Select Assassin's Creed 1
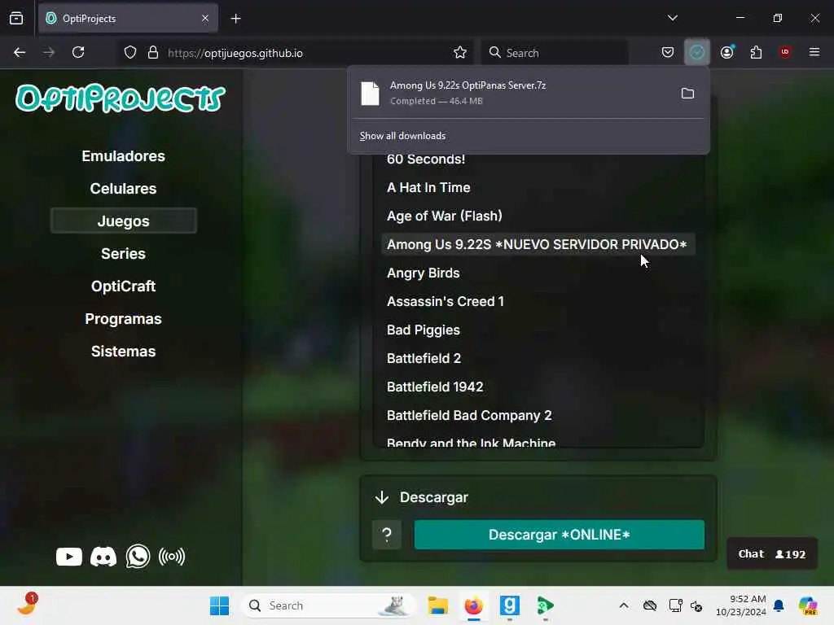 (538, 301)
